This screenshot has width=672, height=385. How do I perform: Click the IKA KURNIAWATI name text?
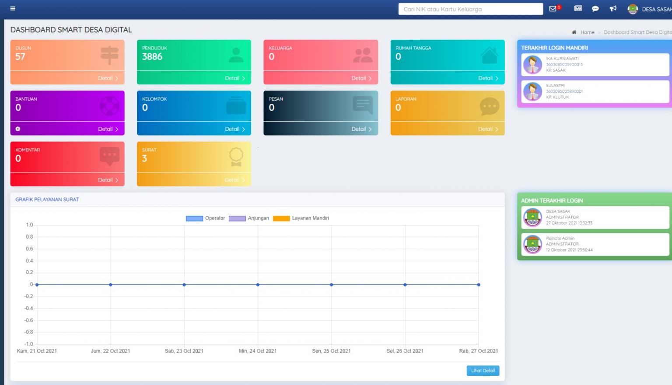[562, 59]
